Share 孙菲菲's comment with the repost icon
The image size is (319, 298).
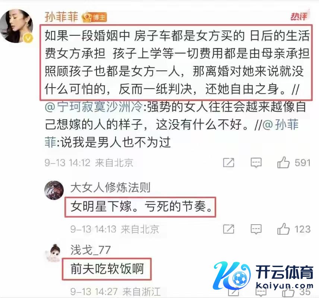(x=229, y=162)
